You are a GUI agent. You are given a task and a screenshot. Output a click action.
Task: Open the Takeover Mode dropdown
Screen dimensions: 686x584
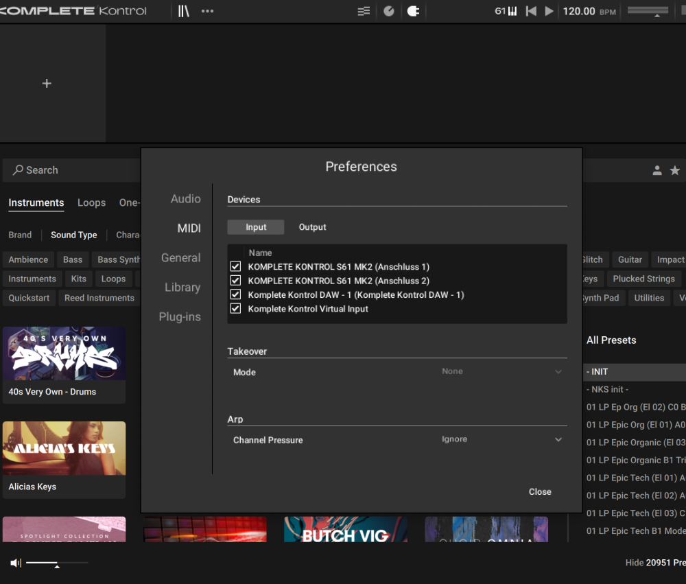pos(501,372)
